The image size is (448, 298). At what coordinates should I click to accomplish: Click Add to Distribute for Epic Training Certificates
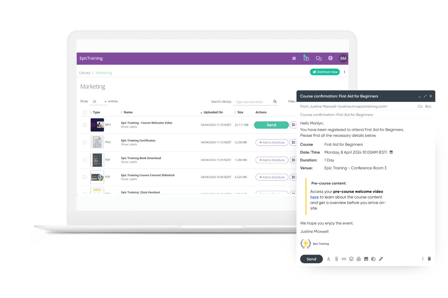point(272,142)
